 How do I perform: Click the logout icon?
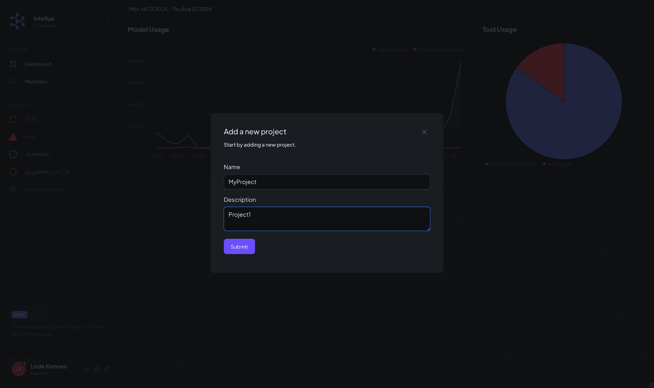[x=107, y=369]
